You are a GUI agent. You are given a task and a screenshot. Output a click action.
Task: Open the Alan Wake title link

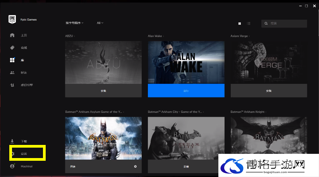coord(156,36)
